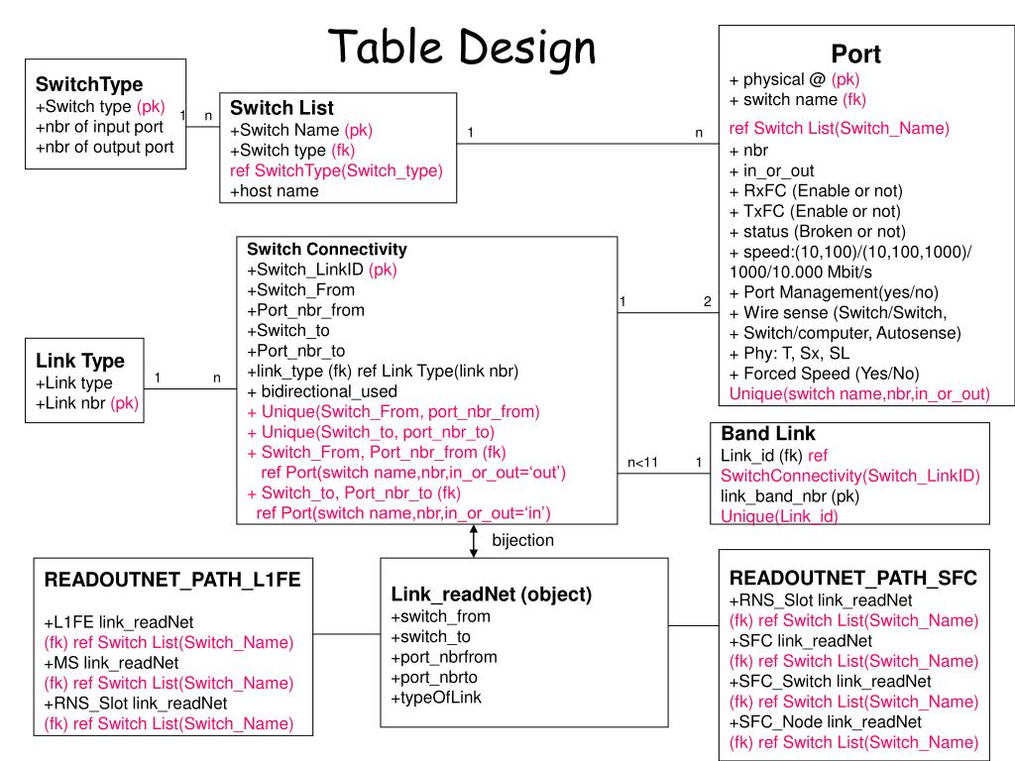Select the 'SwitchType' table heading
Viewport: 1015px width, 761px height.
(89, 84)
